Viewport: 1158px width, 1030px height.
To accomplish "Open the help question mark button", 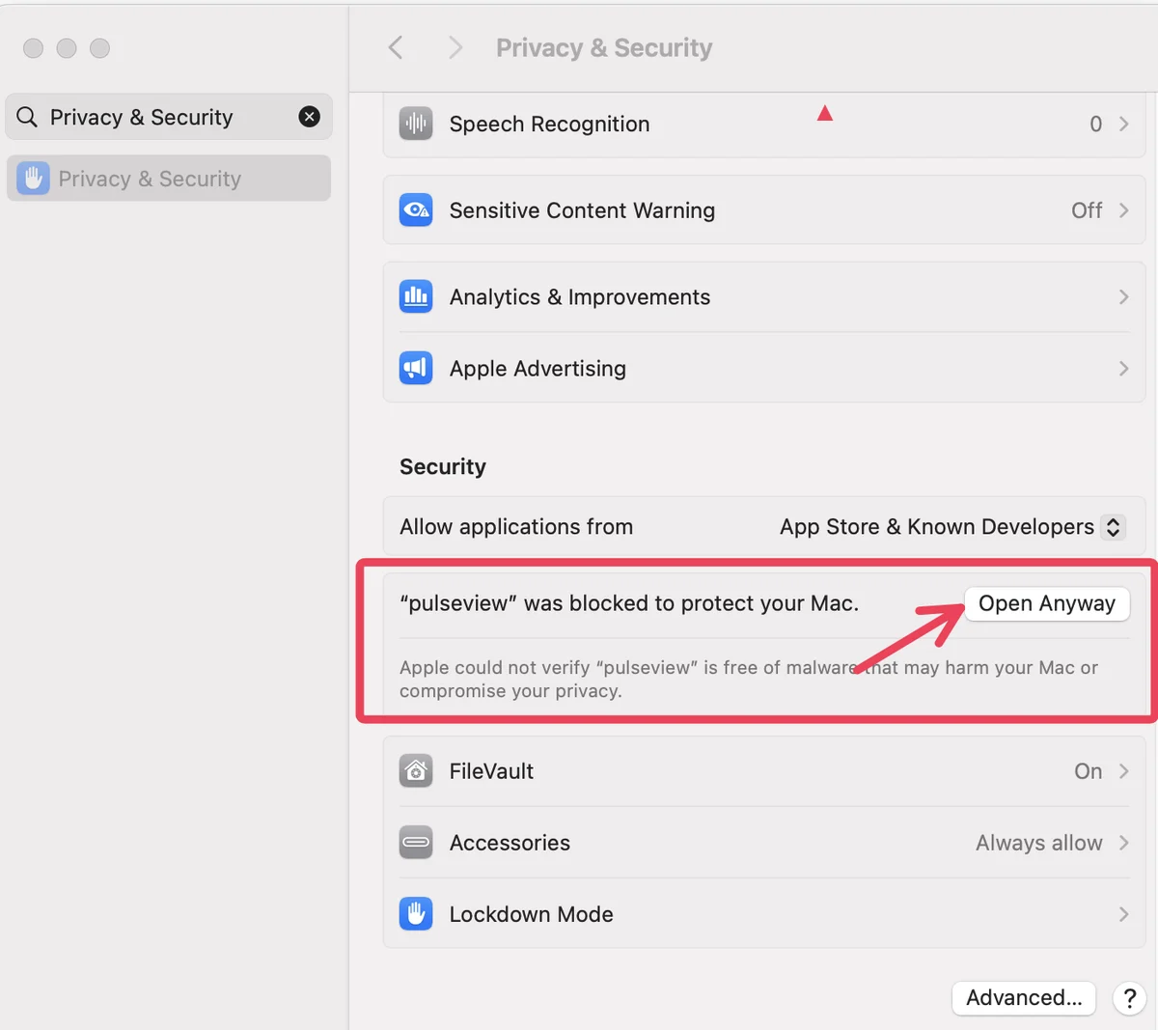I will (1129, 998).
